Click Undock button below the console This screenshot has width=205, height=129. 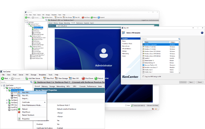click(x=138, y=105)
